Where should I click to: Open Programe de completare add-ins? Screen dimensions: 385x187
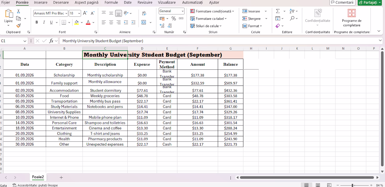coord(351,18)
